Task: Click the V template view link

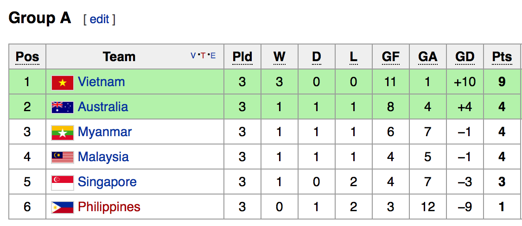Action: click(193, 56)
